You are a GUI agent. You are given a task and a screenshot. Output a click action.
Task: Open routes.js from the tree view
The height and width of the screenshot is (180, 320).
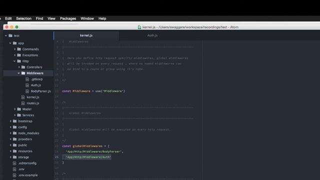pos(33,103)
